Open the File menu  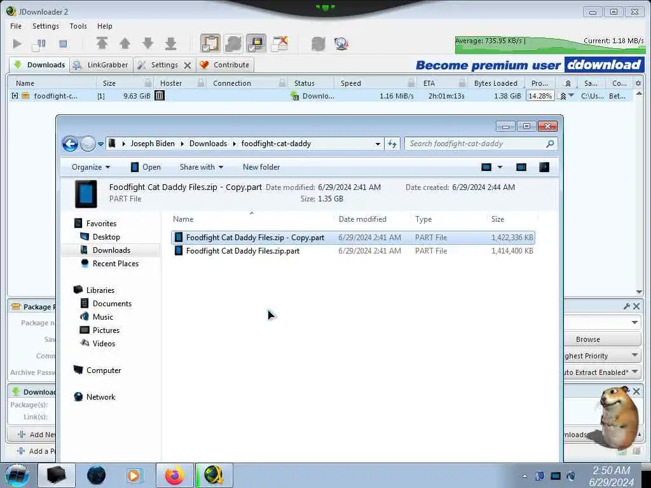tap(16, 25)
